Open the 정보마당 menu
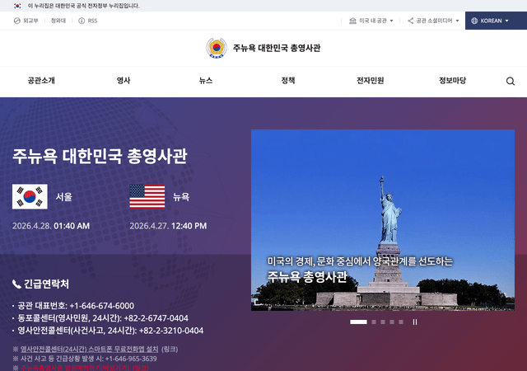The height and width of the screenshot is (371, 527). 452,81
